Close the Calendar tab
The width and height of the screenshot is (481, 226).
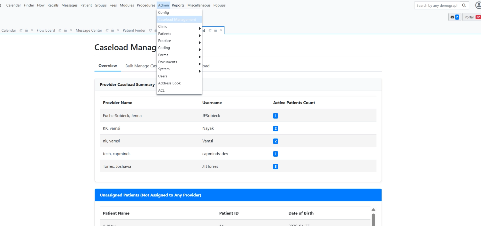click(32, 30)
